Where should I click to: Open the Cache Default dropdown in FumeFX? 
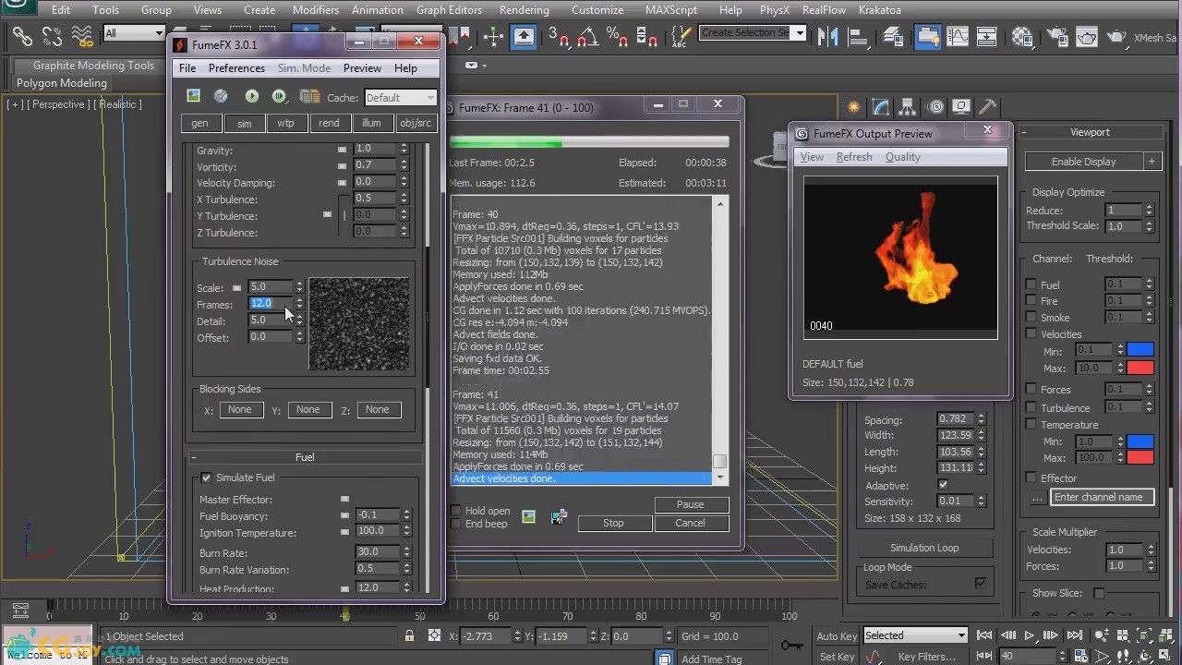[x=400, y=98]
